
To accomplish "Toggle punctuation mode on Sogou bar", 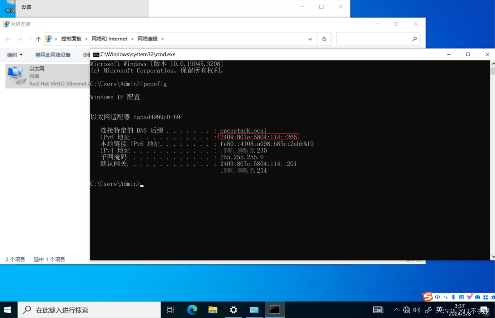I will point(445,297).
